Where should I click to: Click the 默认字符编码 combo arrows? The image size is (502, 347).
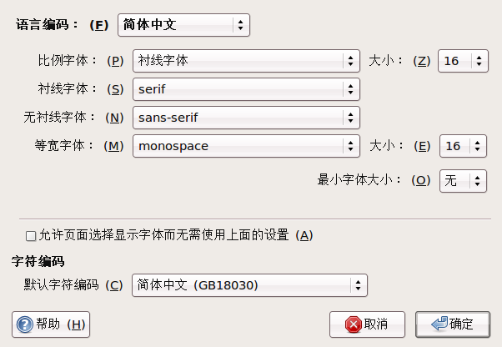pyautogui.click(x=358, y=285)
